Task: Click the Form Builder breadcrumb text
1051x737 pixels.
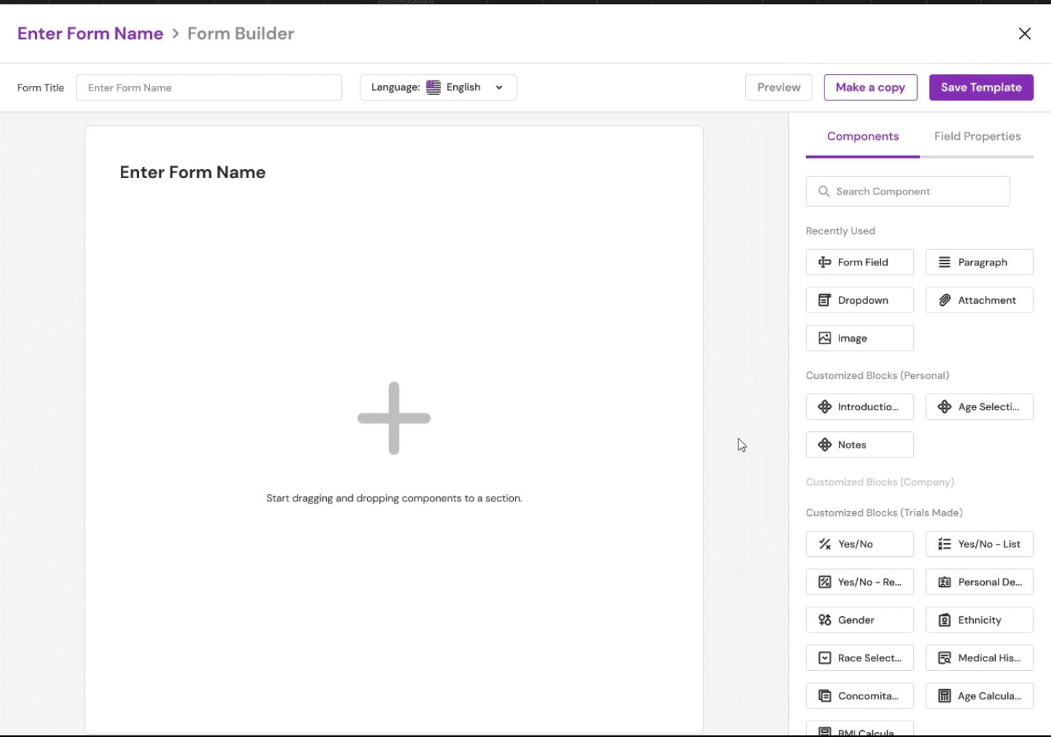Action: pos(241,33)
